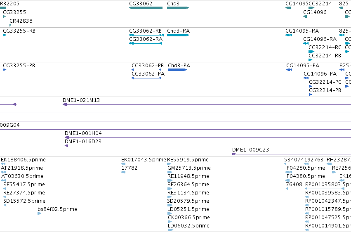The height and width of the screenshot is (232, 351).
Task: Select BAC clone DME1-001H04
Action: coord(208,137)
